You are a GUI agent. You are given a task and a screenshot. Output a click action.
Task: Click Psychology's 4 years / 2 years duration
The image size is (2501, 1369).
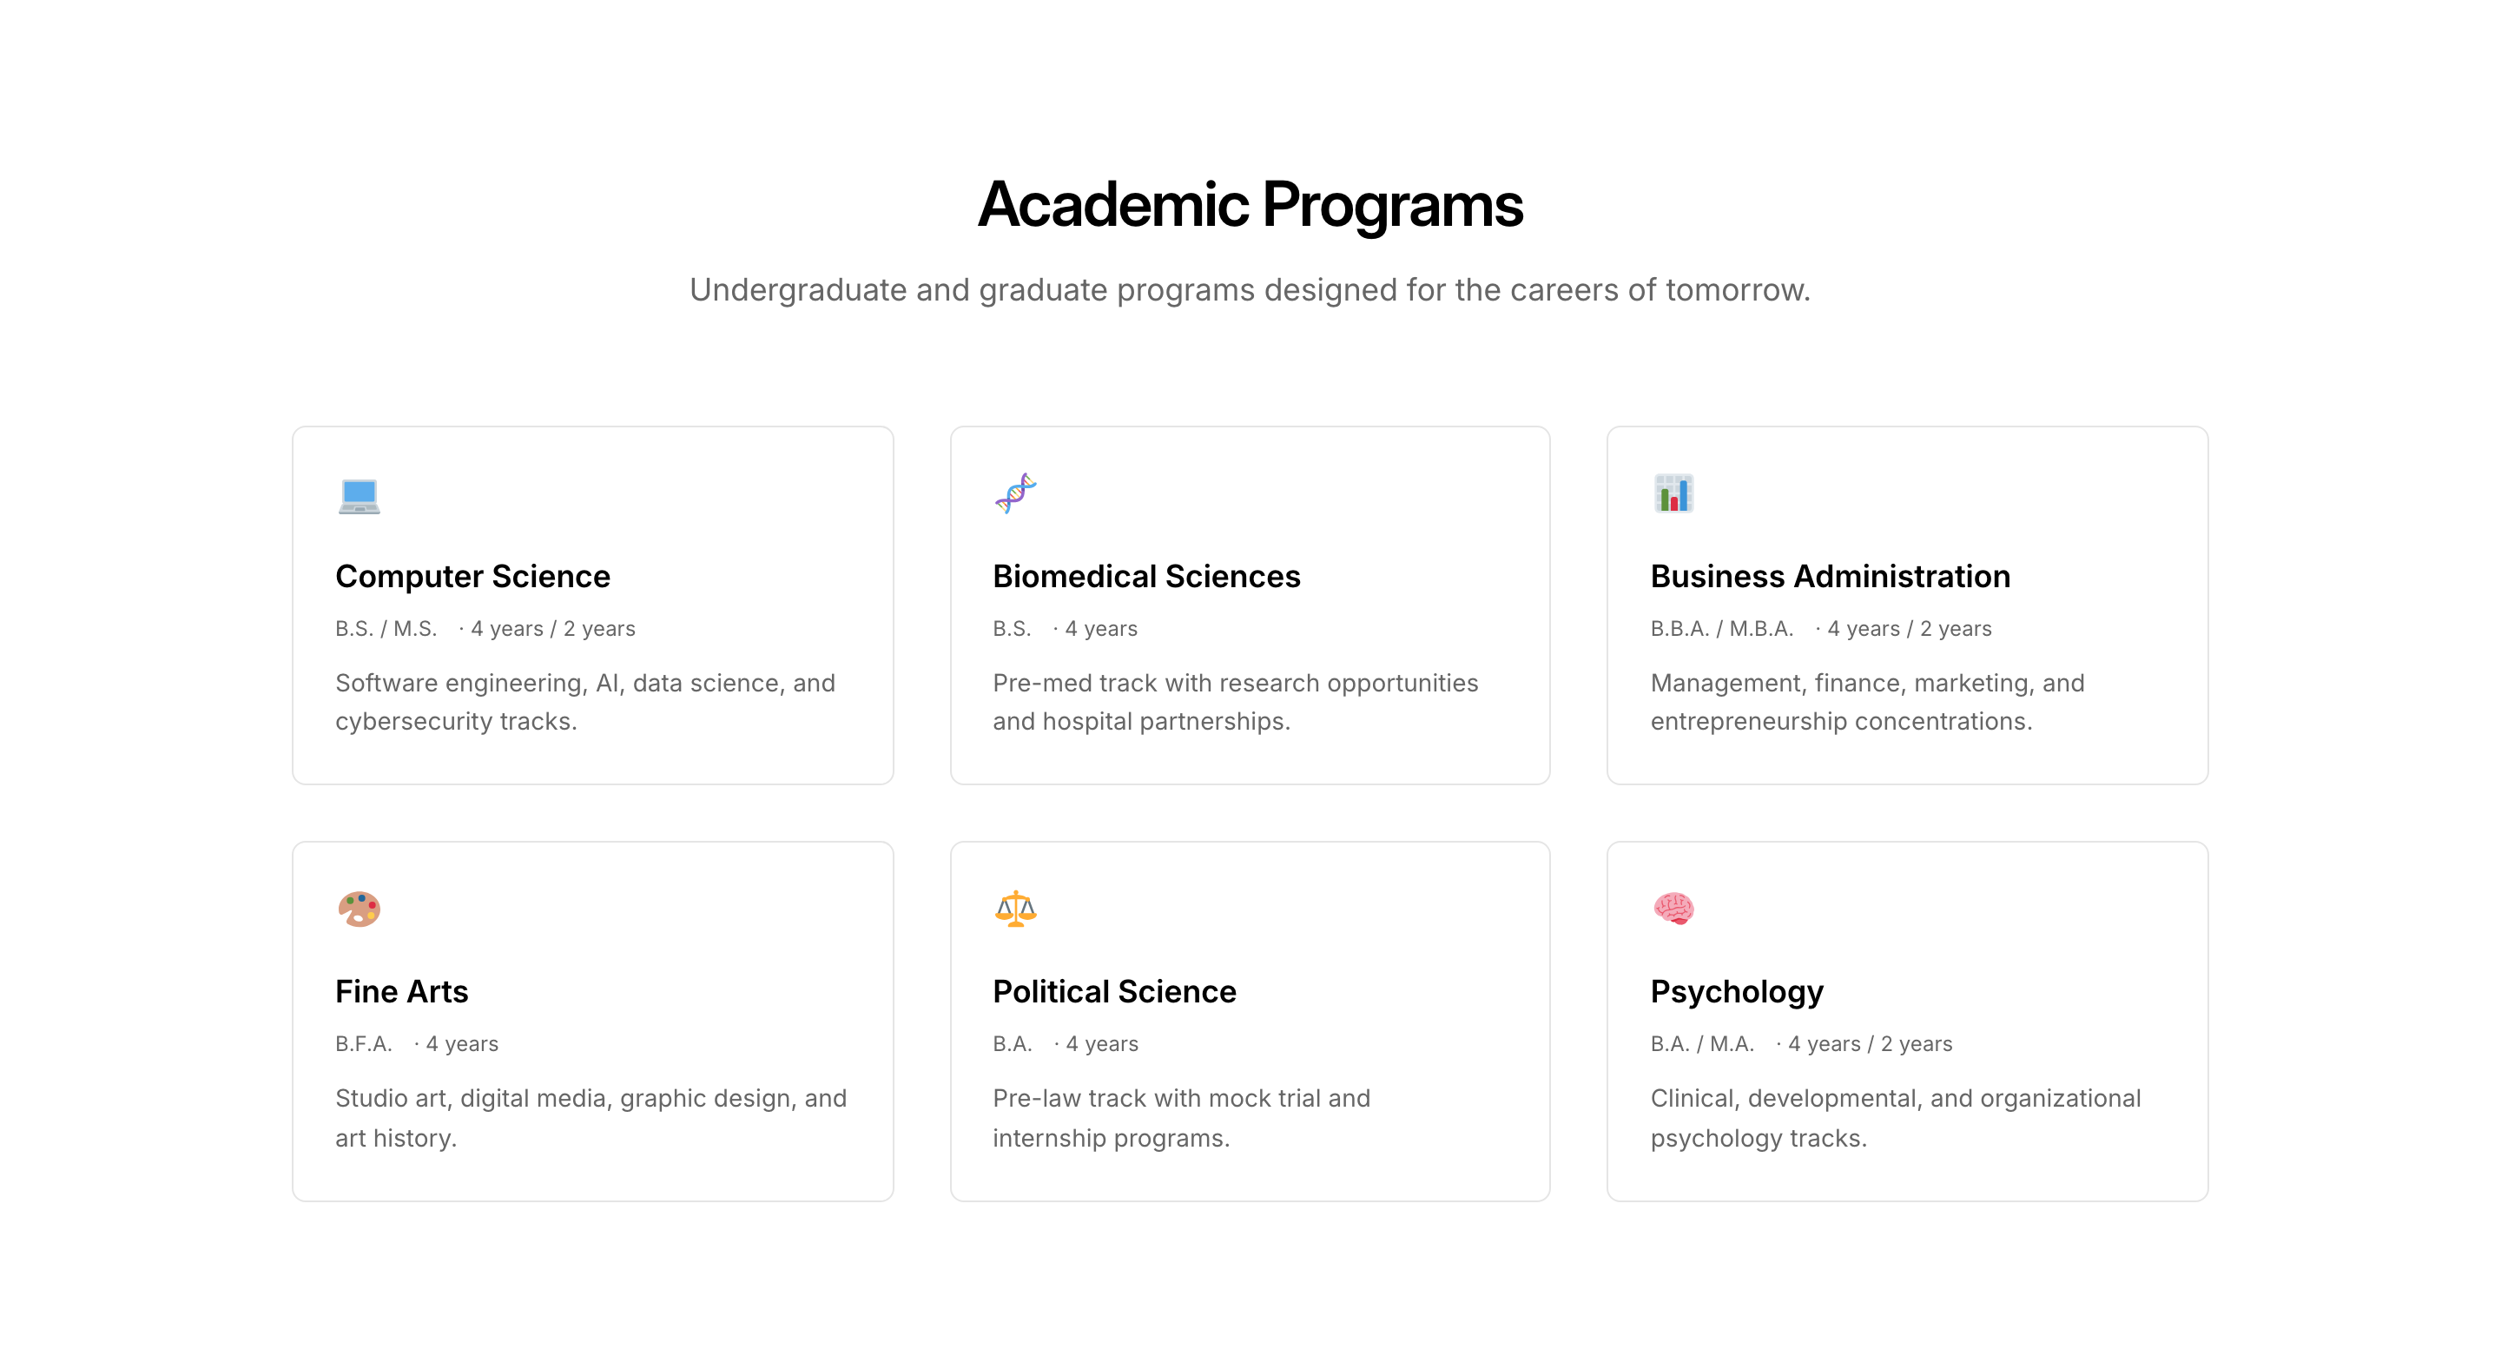pyautogui.click(x=1869, y=1044)
